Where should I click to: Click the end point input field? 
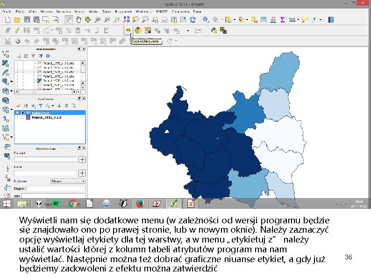pos(45,173)
